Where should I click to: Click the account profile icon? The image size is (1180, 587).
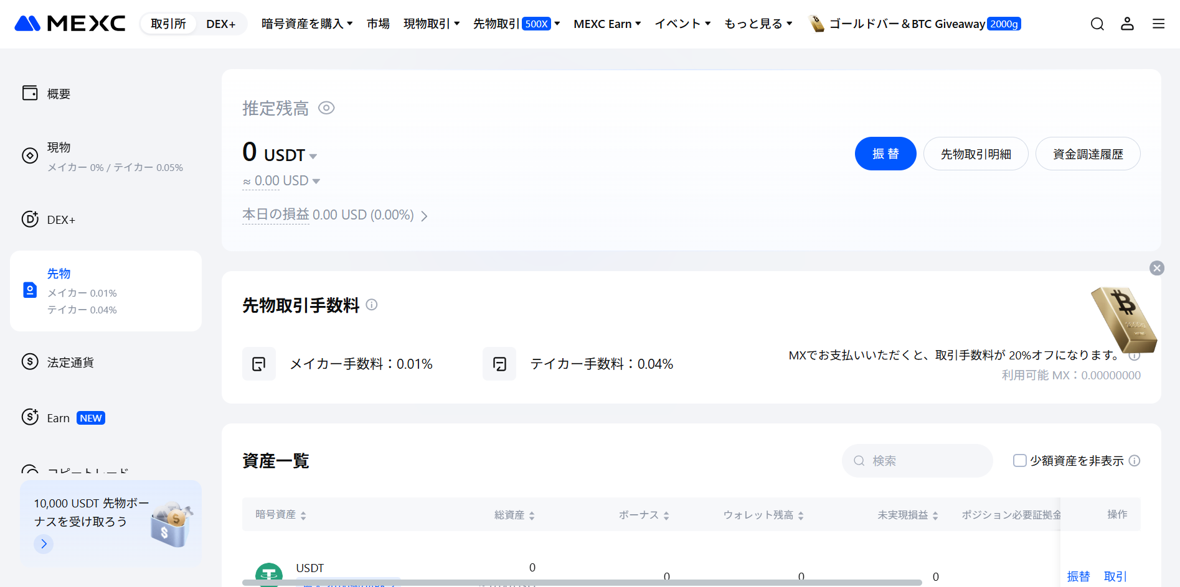(1127, 23)
